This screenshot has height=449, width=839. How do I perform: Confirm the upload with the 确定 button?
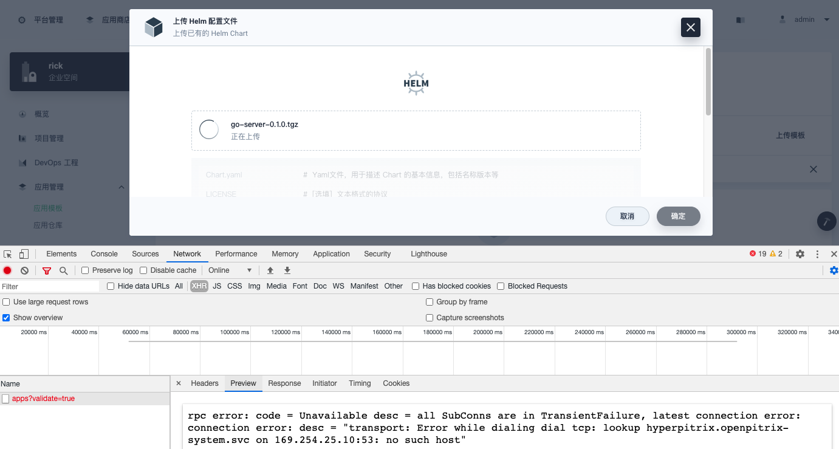[678, 216]
